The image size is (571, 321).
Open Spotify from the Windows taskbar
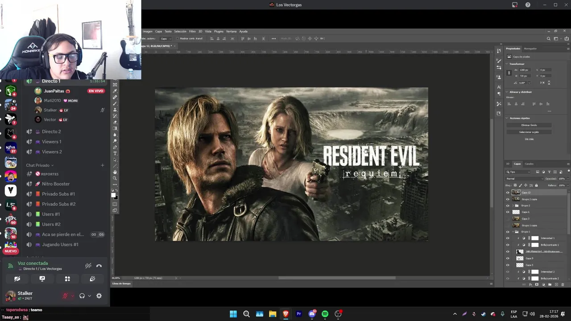[325, 314]
